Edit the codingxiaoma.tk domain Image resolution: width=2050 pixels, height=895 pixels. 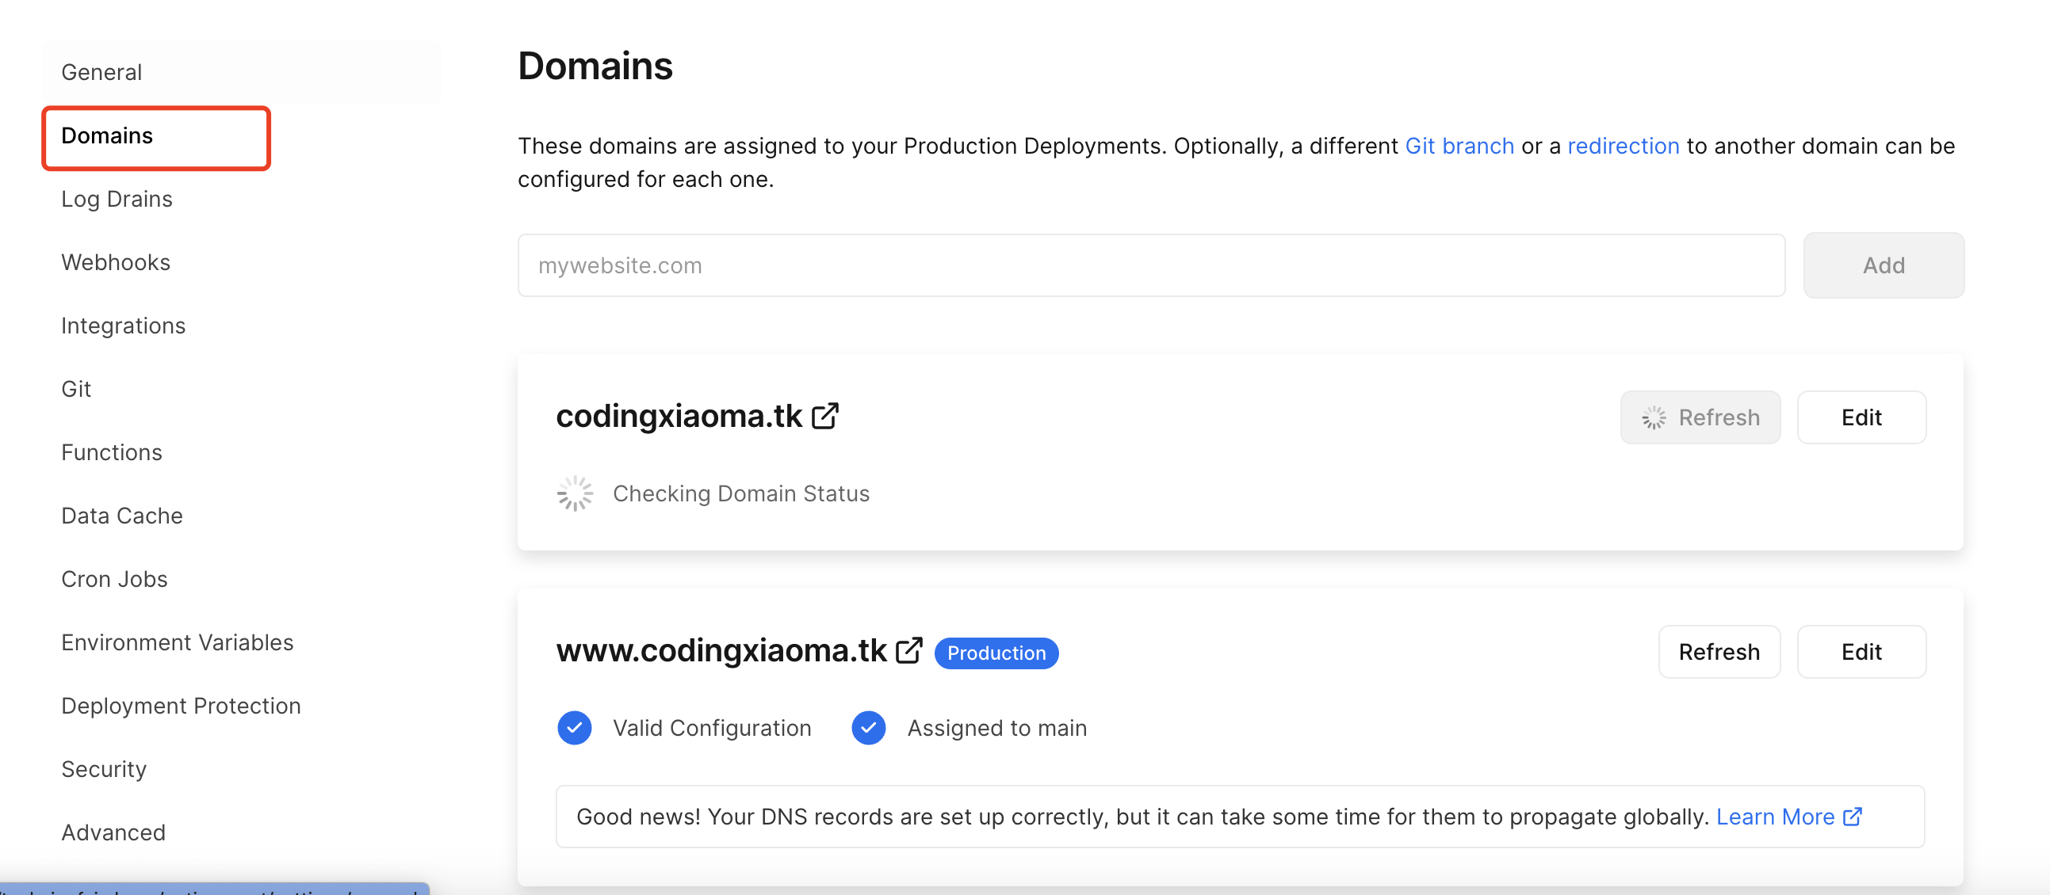[1861, 417]
